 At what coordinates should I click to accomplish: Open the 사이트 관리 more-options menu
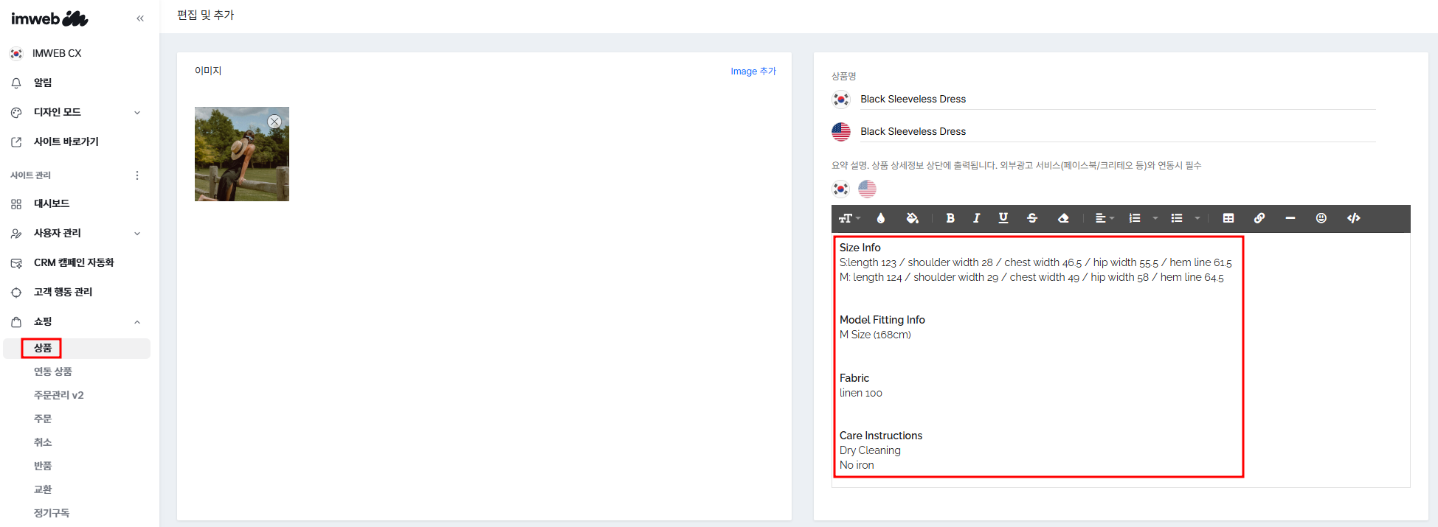click(x=137, y=175)
